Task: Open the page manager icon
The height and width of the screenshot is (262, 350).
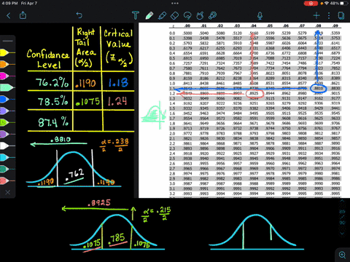Action: 341,16
